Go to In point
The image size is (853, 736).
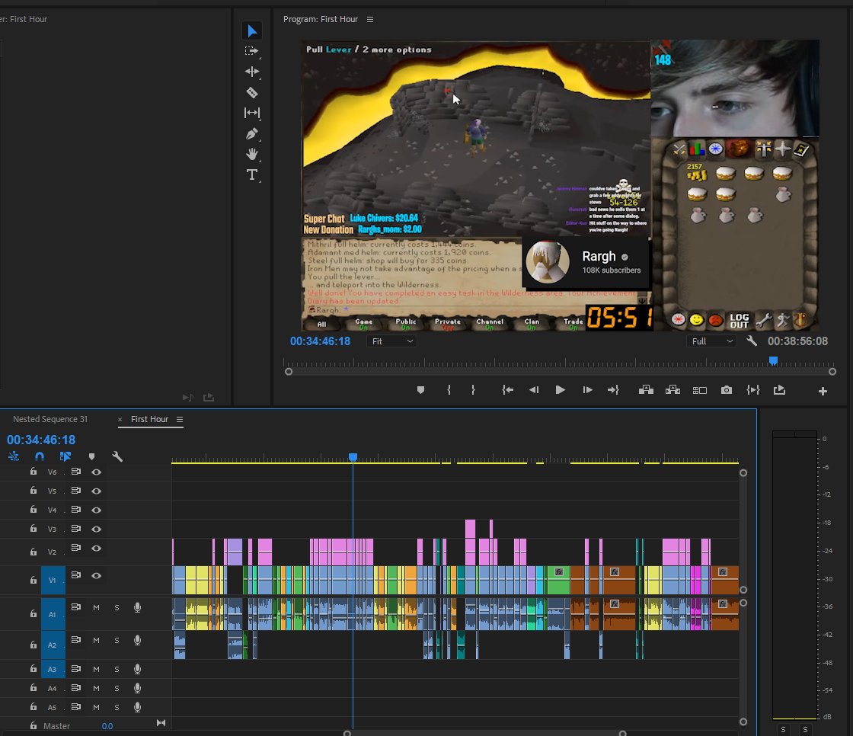(507, 390)
